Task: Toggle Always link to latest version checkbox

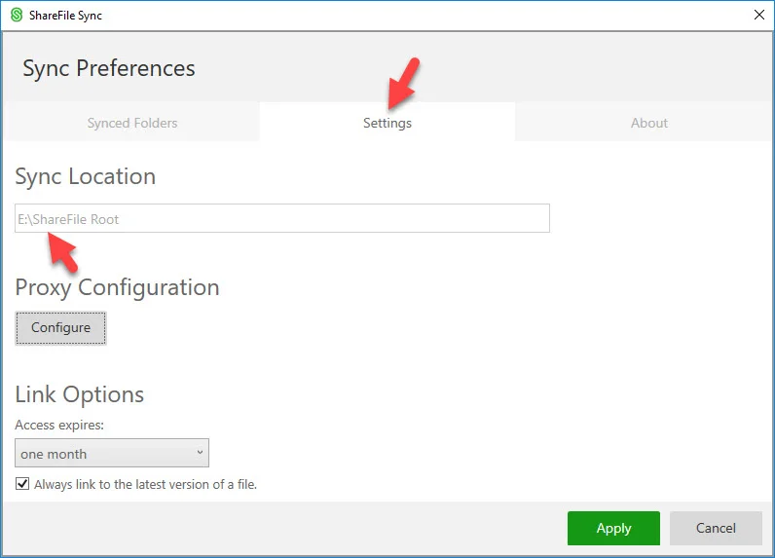Action: [22, 483]
